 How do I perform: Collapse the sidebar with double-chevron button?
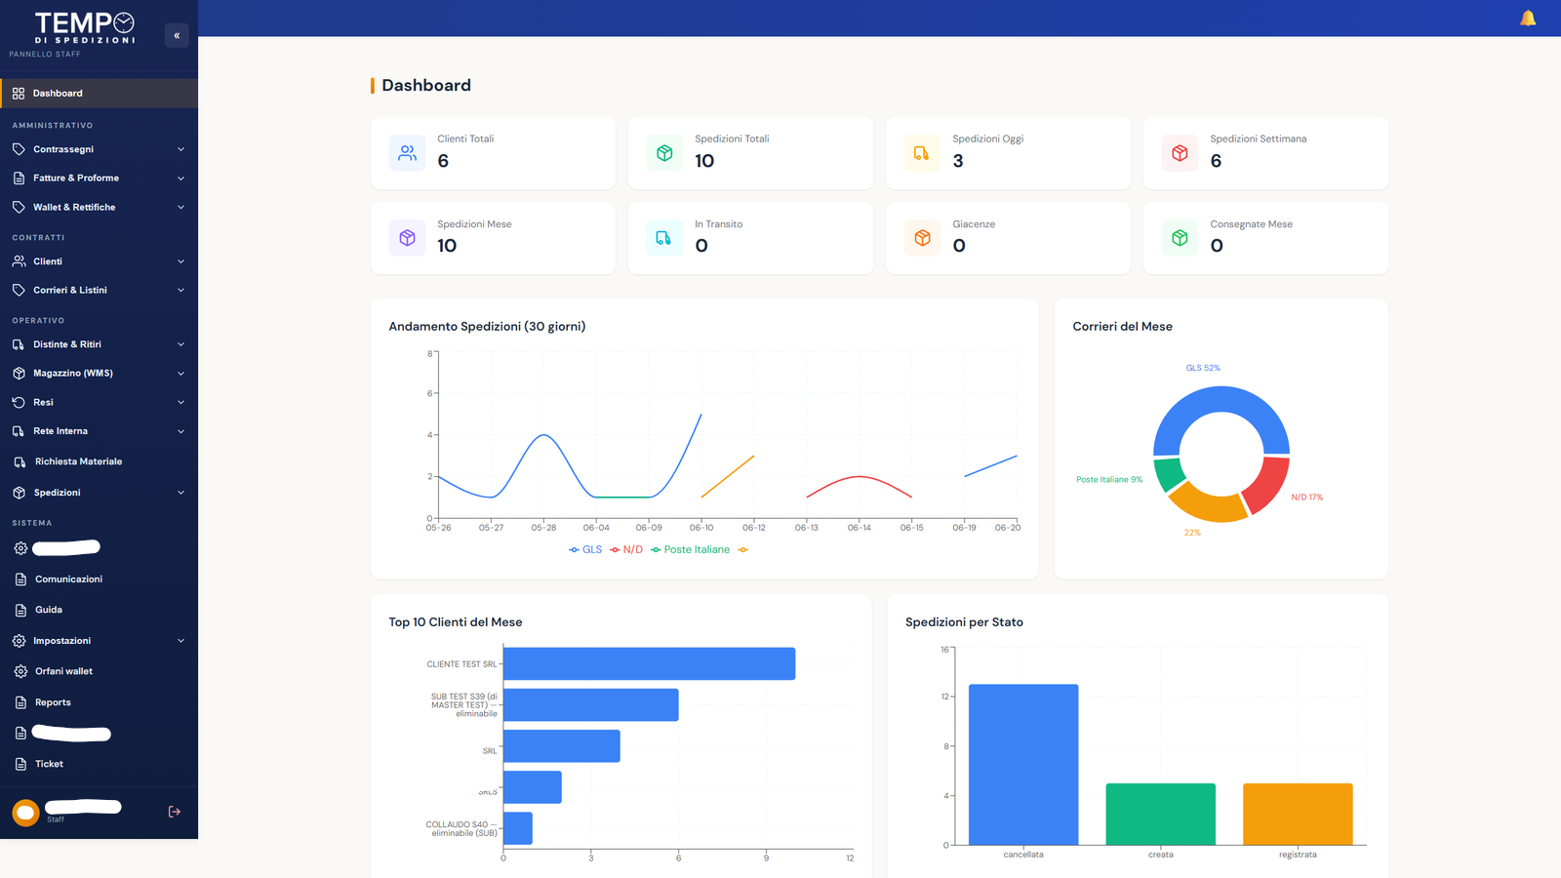[177, 35]
